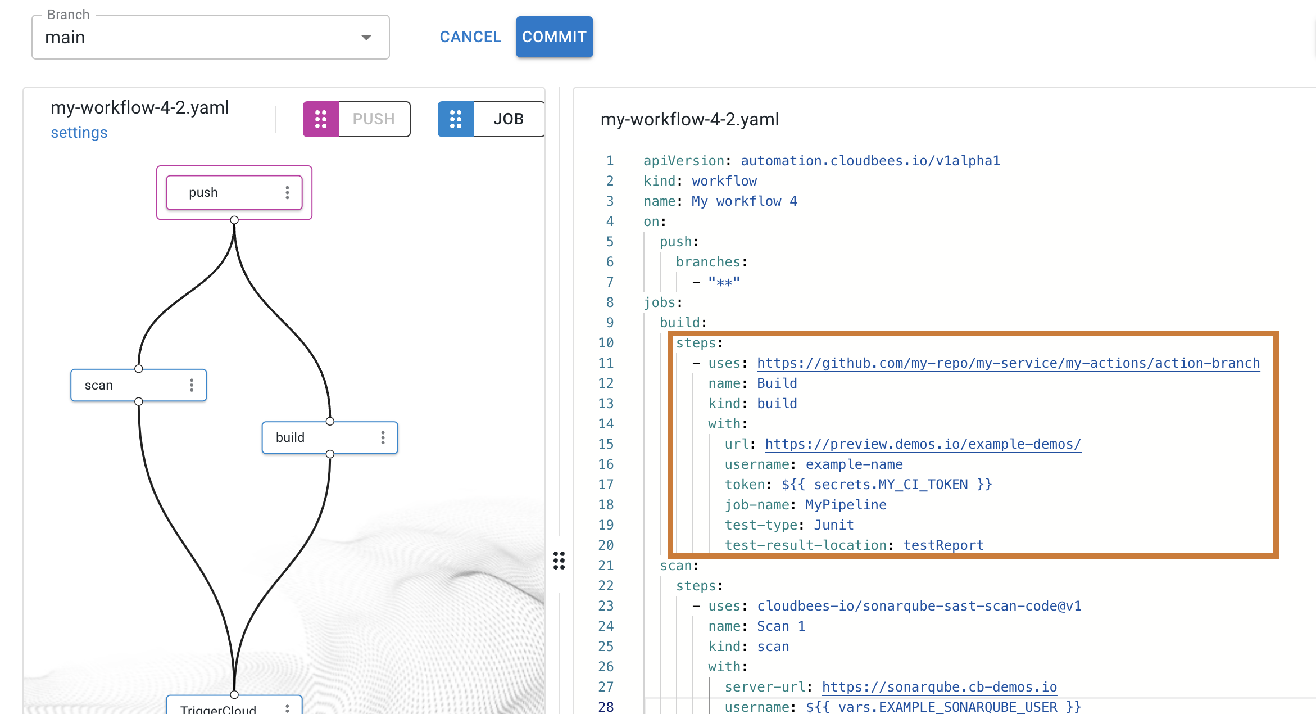Open the github action-branch URL link
Image resolution: width=1316 pixels, height=714 pixels.
(1008, 363)
